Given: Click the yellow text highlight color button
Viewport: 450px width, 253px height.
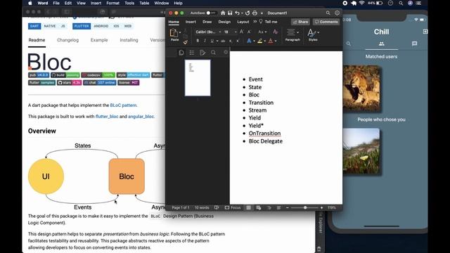Looking at the screenshot, I should click(x=259, y=41).
